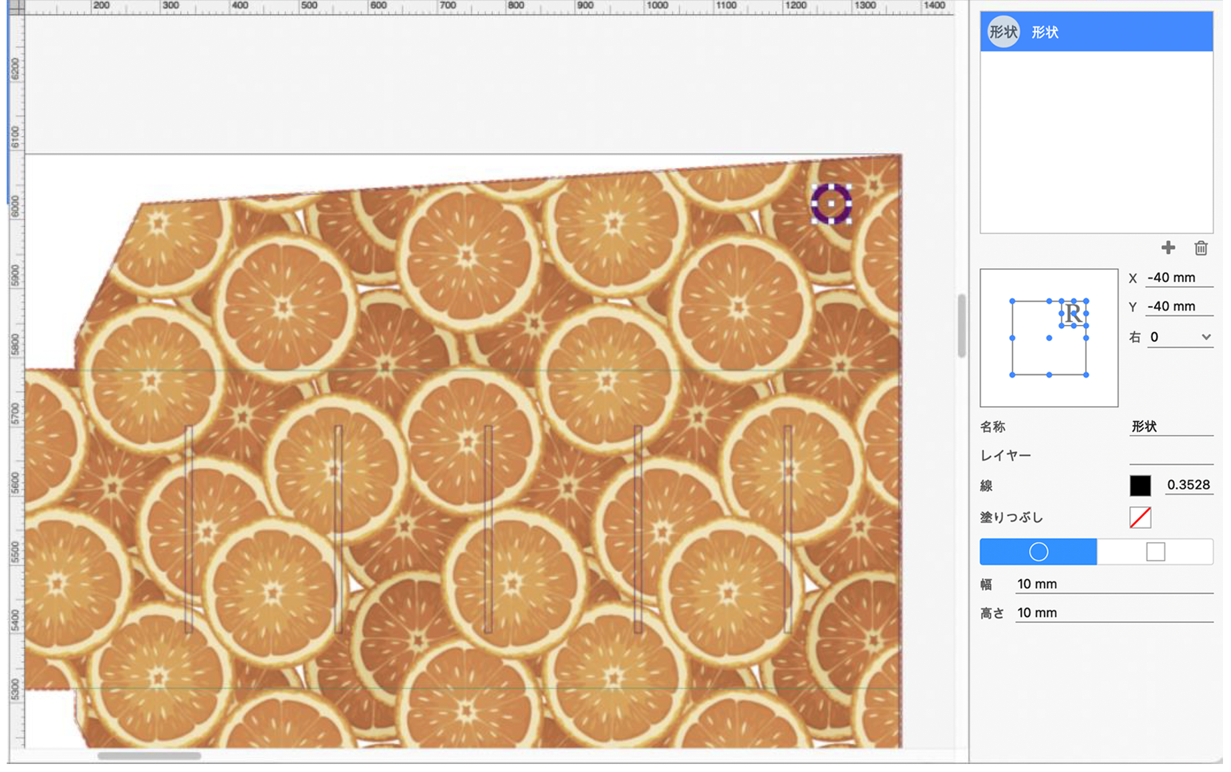
Task: Add a new shape with plus icon
Action: click(1168, 248)
